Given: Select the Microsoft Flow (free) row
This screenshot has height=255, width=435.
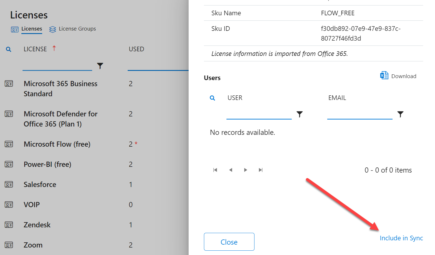Looking at the screenshot, I should (57, 144).
